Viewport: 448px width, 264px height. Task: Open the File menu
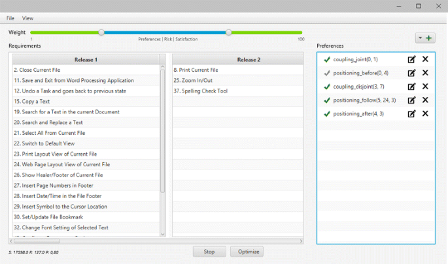(10, 18)
